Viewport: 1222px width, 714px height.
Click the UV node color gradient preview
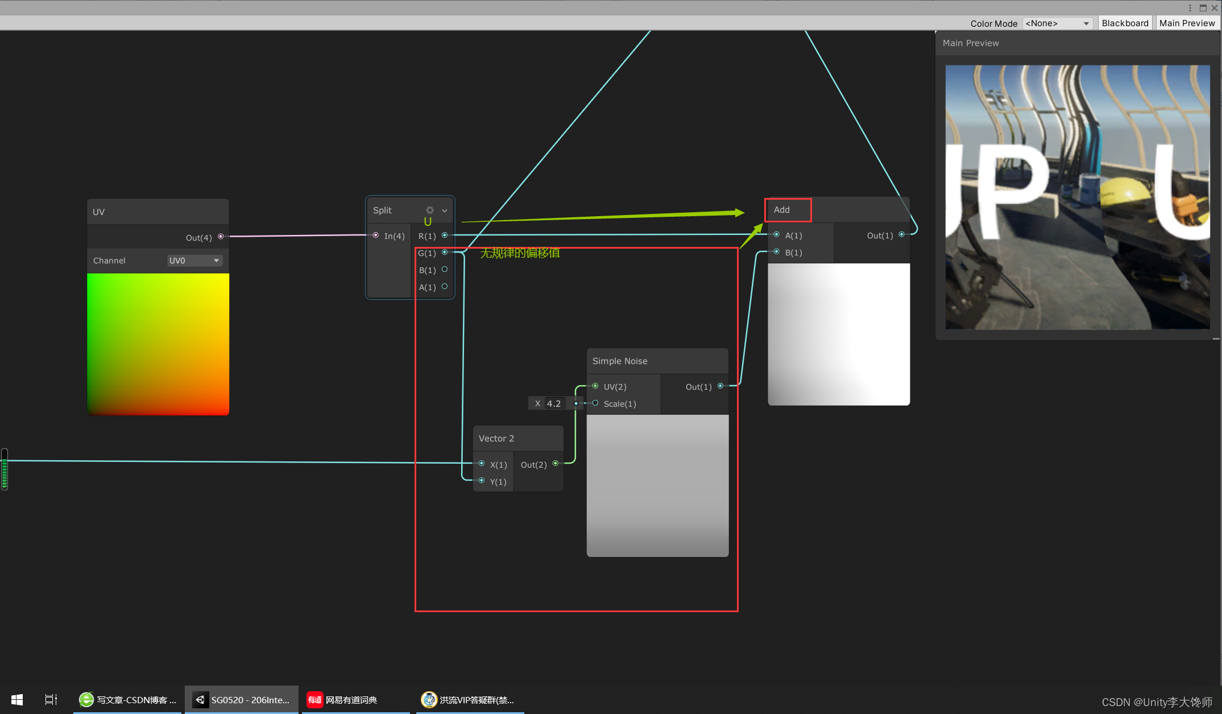(x=158, y=344)
